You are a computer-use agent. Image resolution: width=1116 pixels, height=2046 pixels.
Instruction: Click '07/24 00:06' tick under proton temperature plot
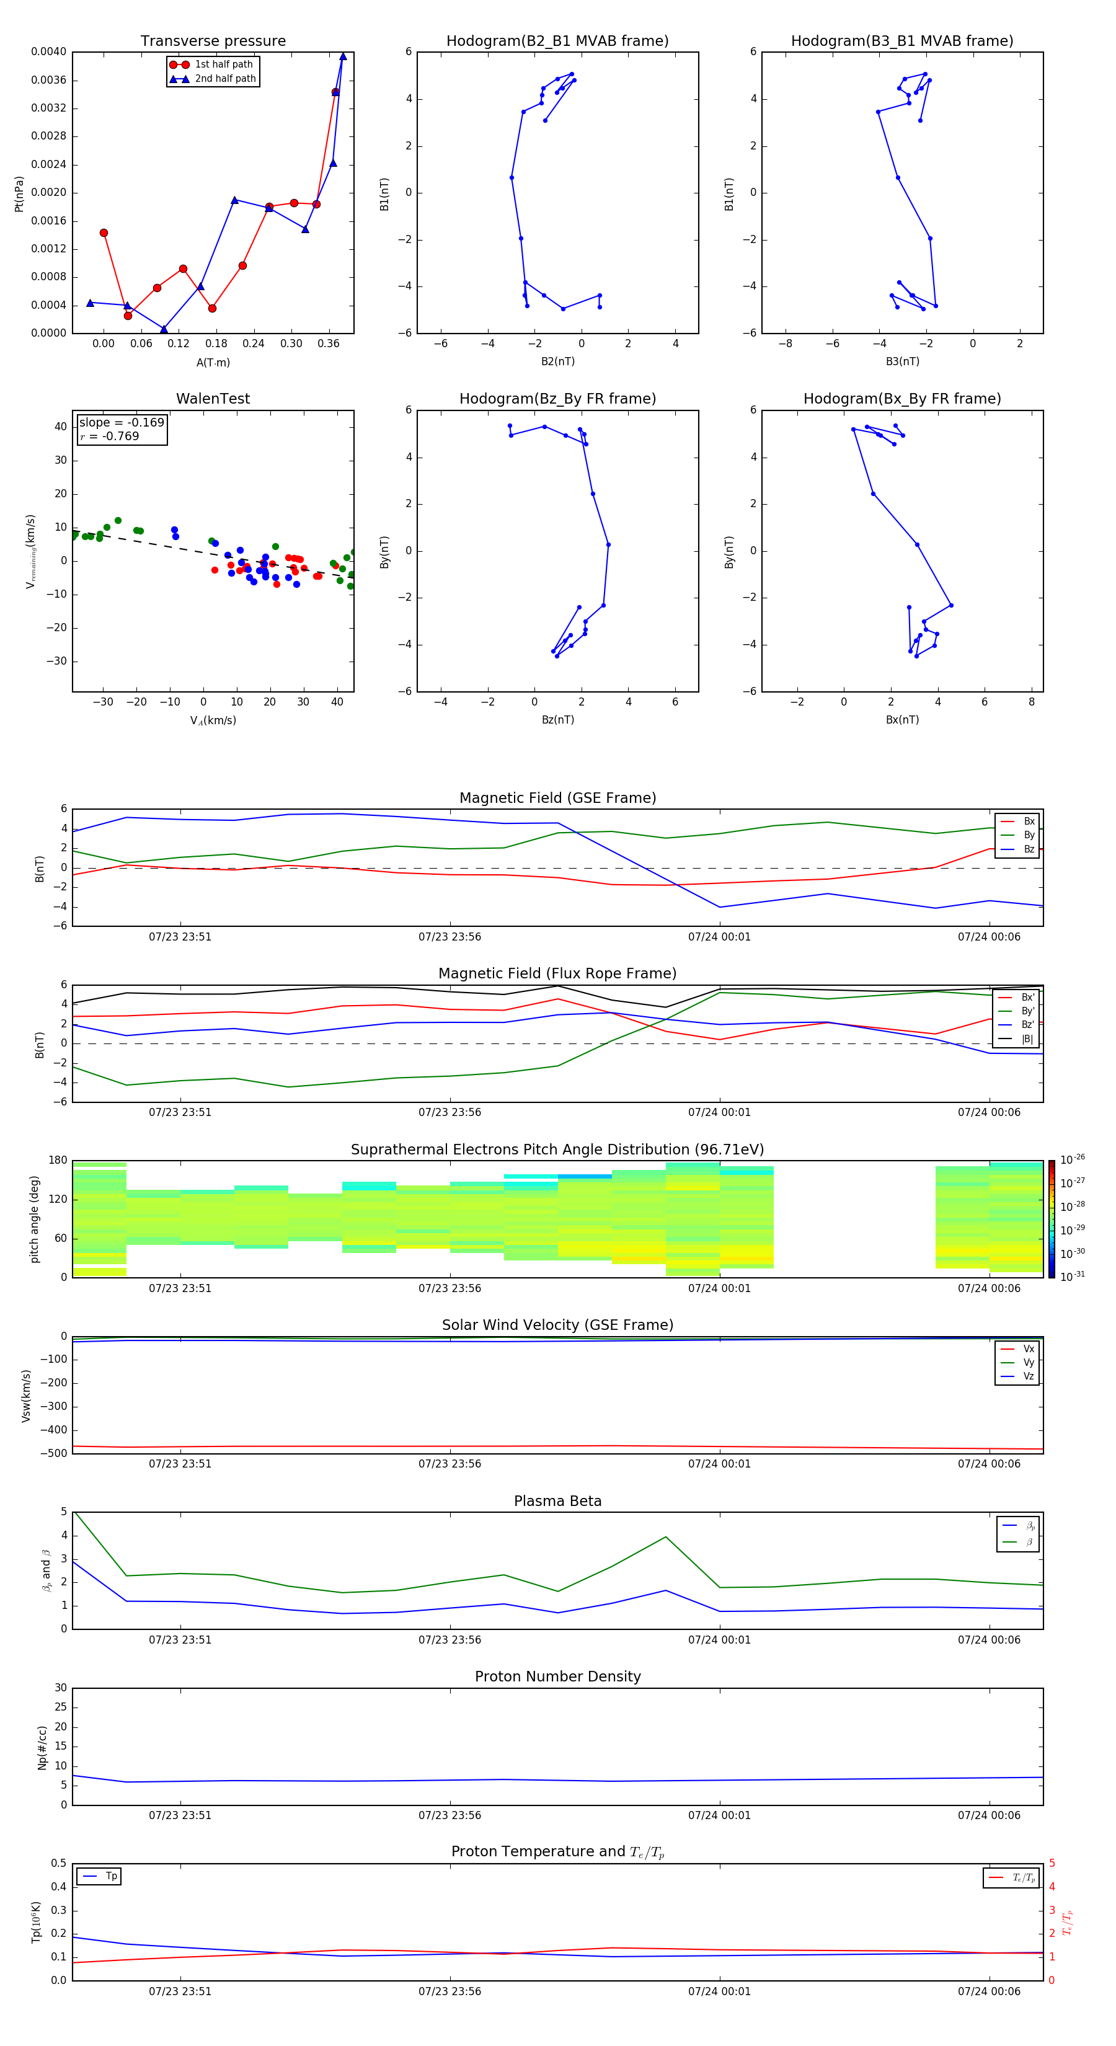989,1991
